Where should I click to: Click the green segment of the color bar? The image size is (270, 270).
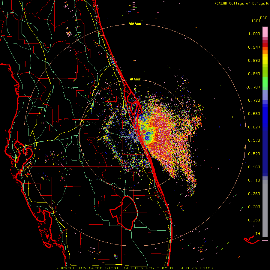click(265, 83)
